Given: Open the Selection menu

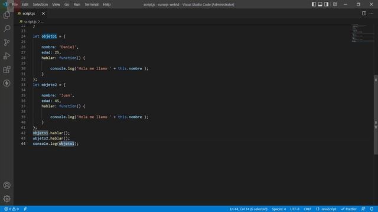Looking at the screenshot, I should click(40, 4).
